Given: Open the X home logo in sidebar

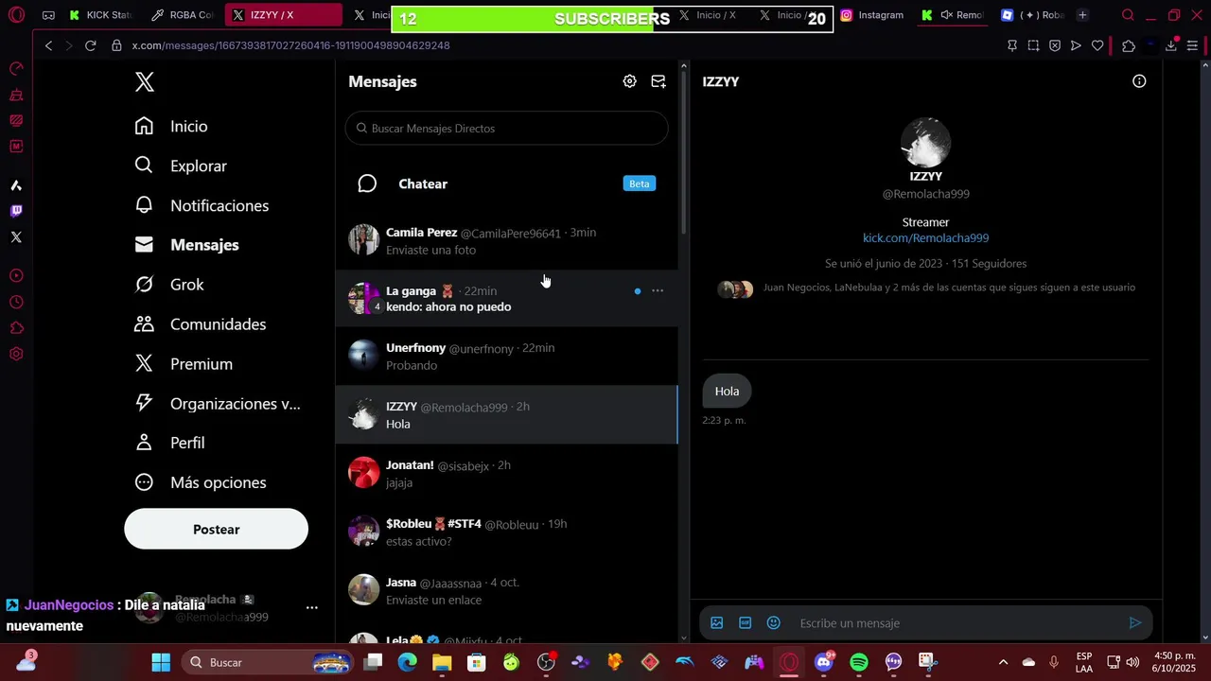Looking at the screenshot, I should tap(144, 81).
